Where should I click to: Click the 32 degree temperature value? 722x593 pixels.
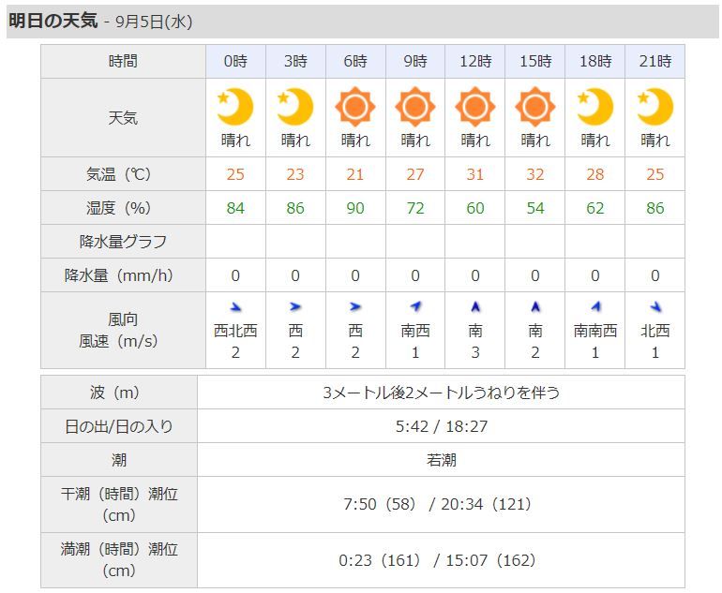[535, 174]
